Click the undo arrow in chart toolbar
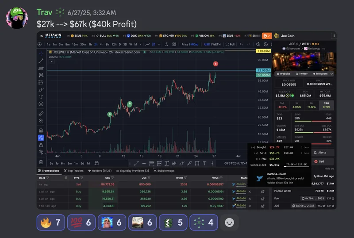Image resolution: width=354 pixels, height=238 pixels. click(x=241, y=45)
